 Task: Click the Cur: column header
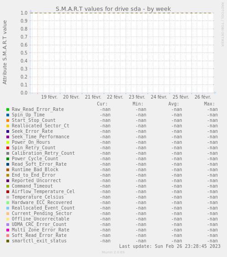(x=102, y=104)
